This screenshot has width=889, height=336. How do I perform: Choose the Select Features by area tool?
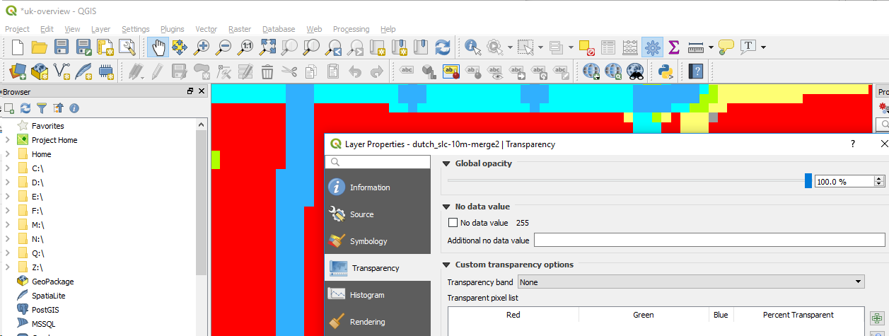[x=525, y=47]
